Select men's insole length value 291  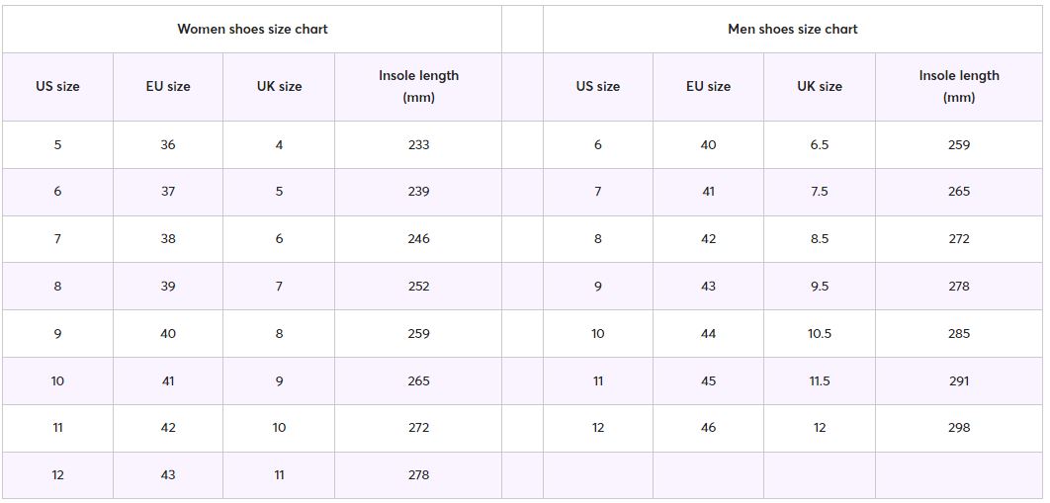(x=959, y=381)
